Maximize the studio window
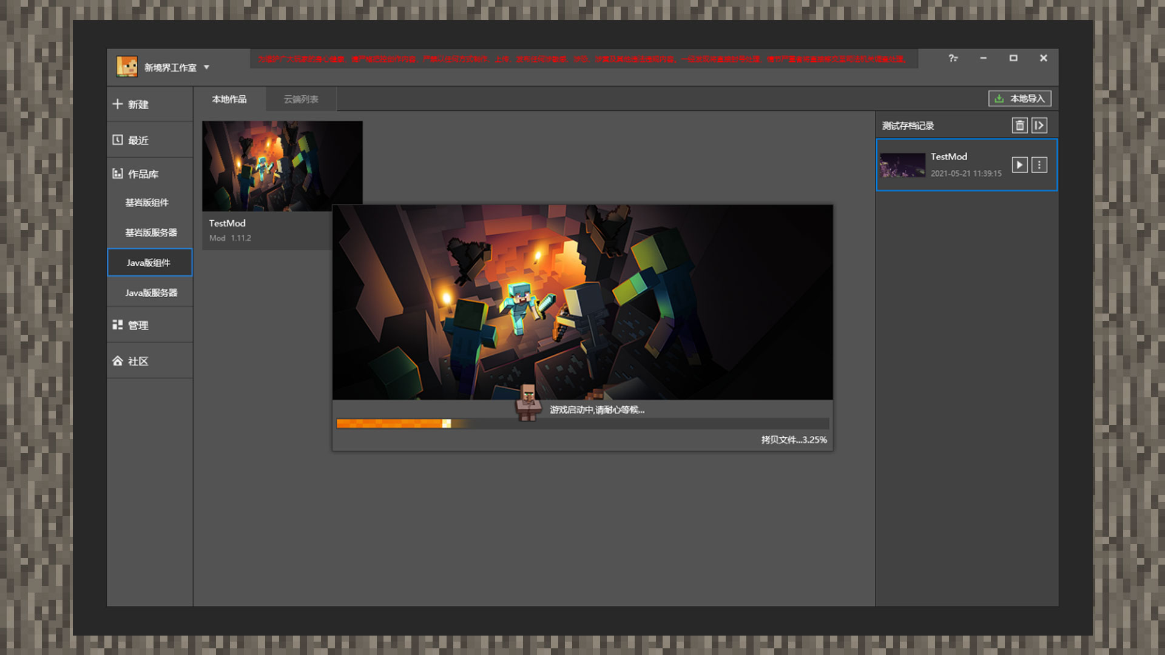The image size is (1165, 655). click(x=1013, y=58)
